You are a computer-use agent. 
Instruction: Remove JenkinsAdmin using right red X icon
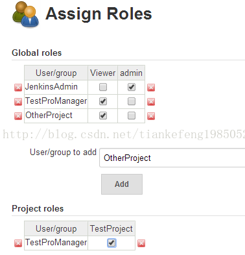[x=151, y=88]
